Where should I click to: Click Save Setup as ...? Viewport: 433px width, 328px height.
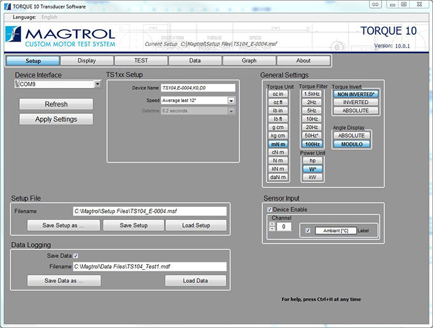point(63,225)
